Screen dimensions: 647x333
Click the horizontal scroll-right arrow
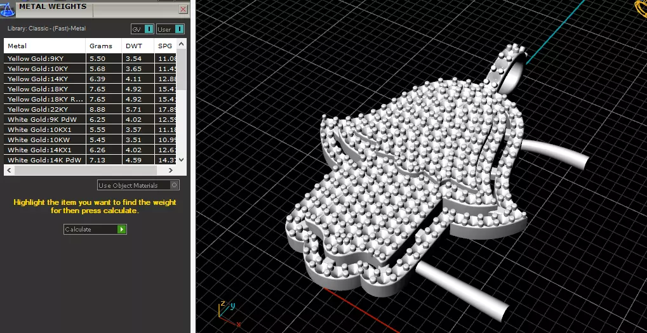click(x=171, y=170)
